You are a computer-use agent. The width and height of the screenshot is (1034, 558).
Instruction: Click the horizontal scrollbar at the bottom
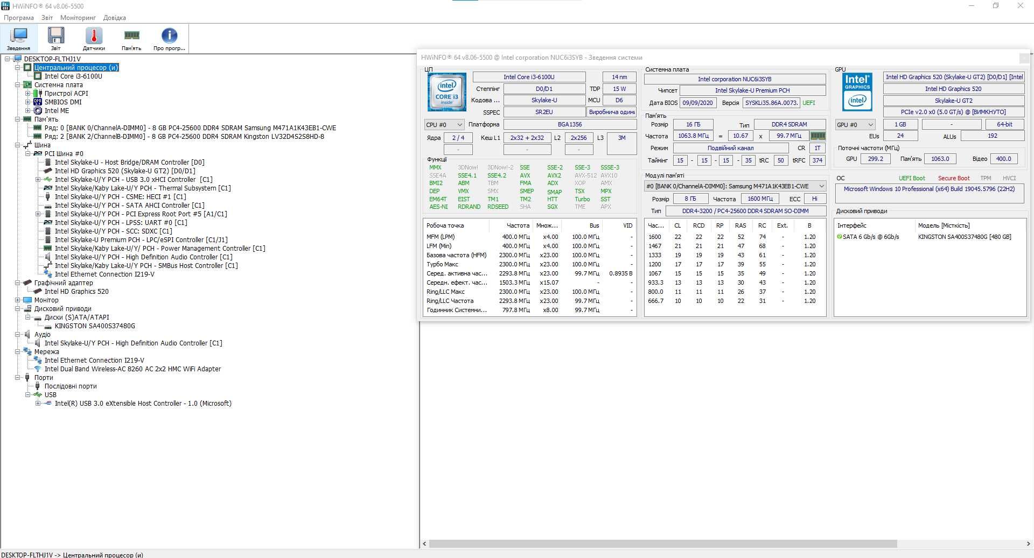tap(663, 543)
